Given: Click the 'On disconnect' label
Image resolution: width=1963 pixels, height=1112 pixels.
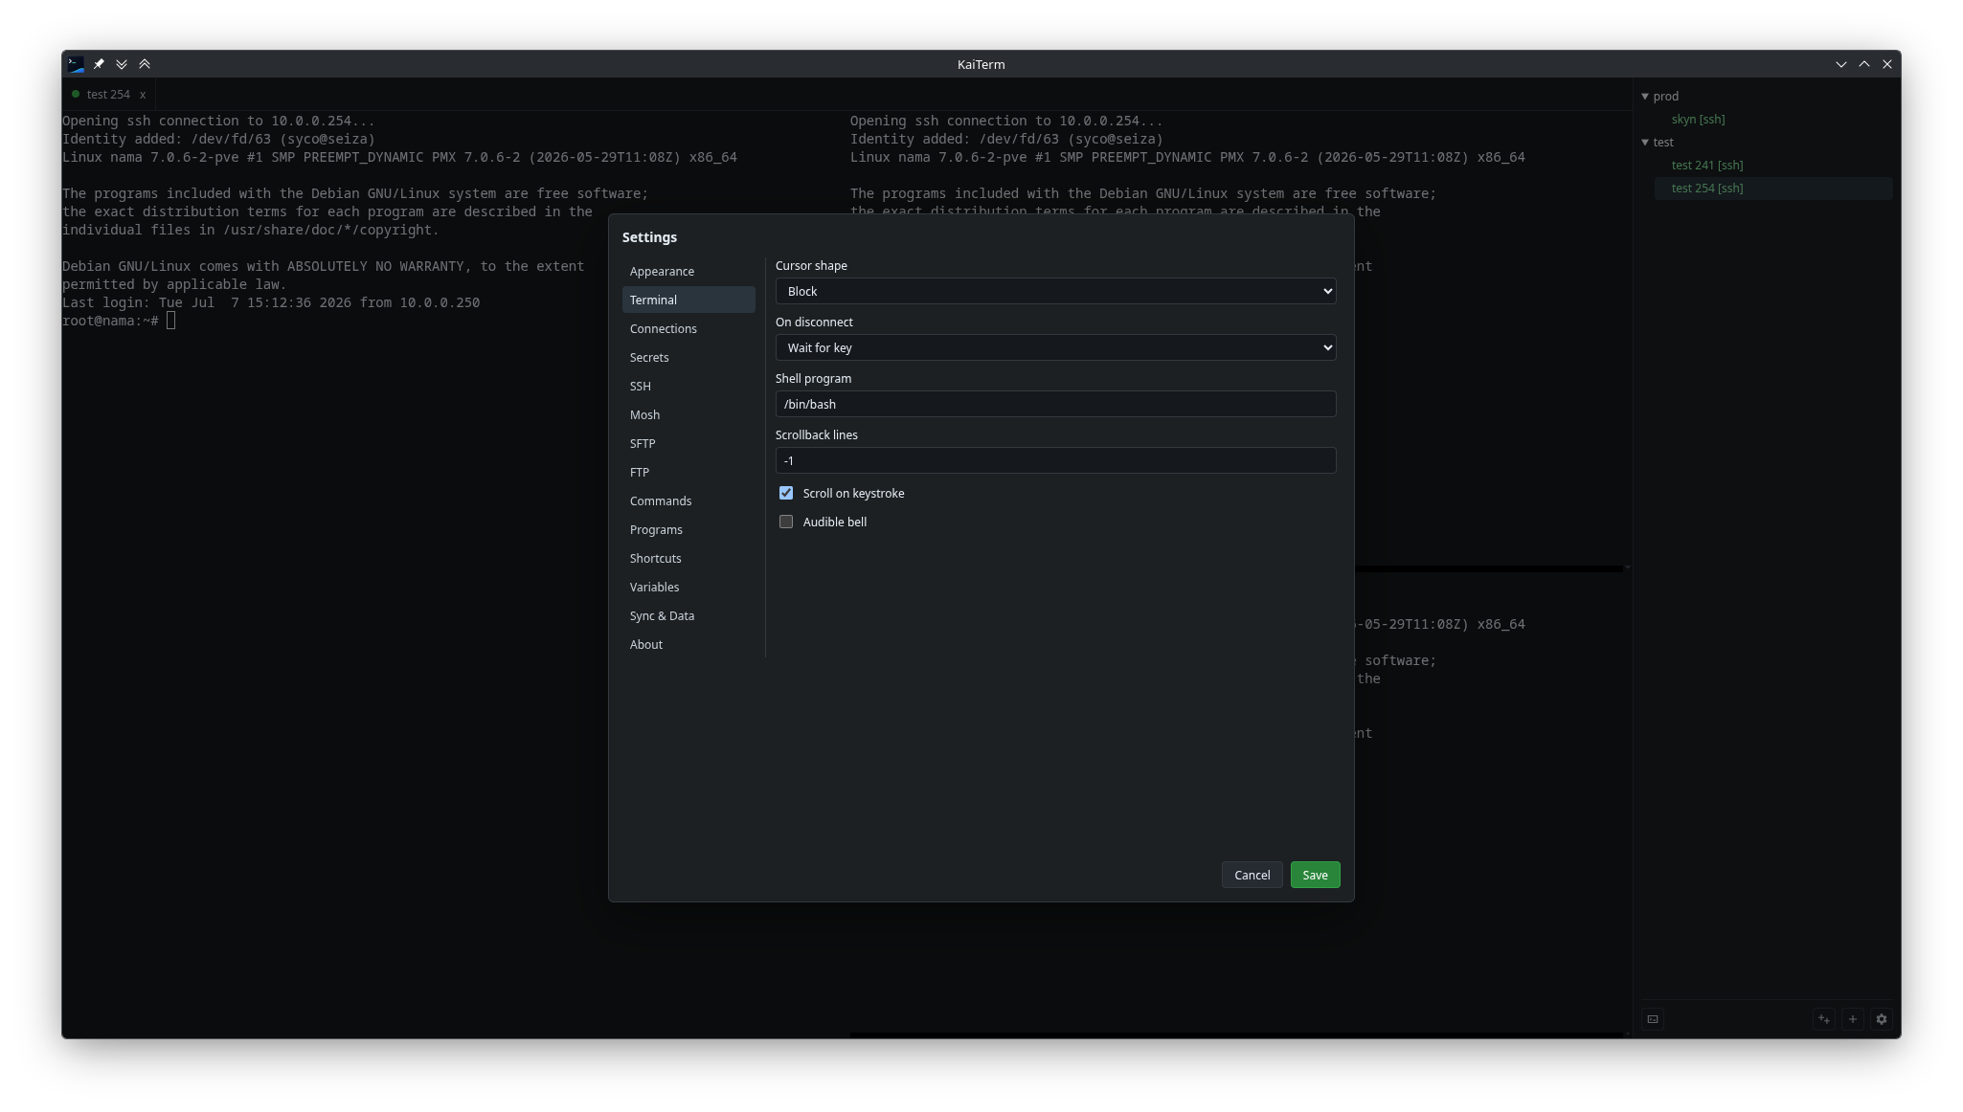Looking at the screenshot, I should tap(814, 322).
